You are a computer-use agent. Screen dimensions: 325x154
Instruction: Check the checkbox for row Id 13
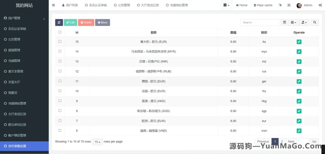coord(60,61)
